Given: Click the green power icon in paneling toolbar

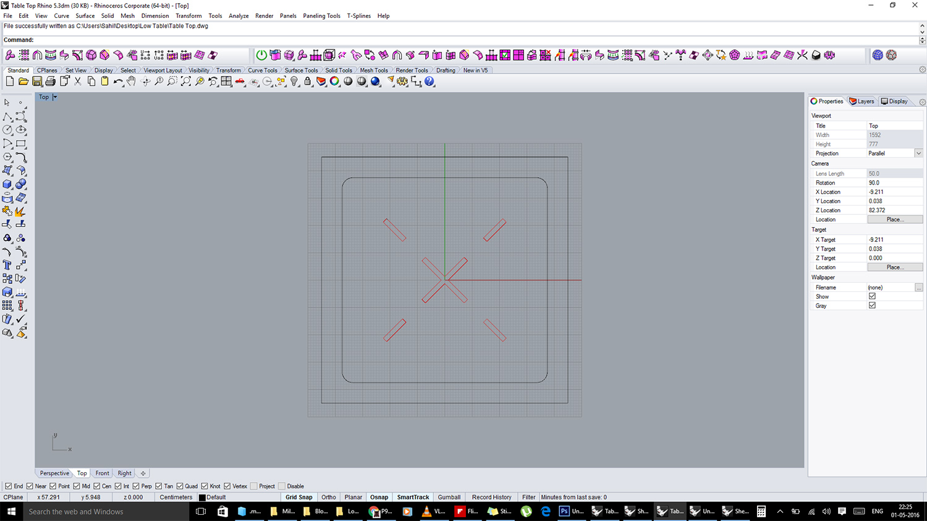Looking at the screenshot, I should tap(261, 55).
